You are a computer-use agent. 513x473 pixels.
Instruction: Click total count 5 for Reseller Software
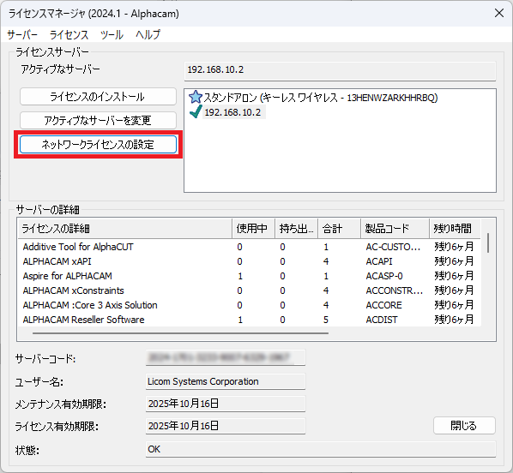click(x=326, y=320)
